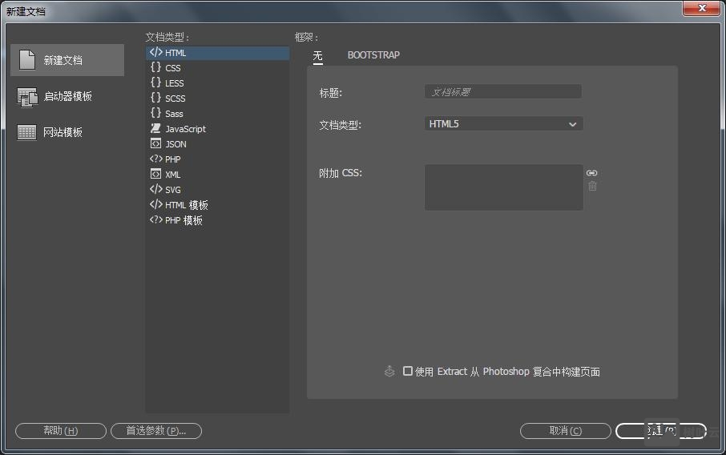Select HTML in document type list

pyautogui.click(x=218, y=53)
